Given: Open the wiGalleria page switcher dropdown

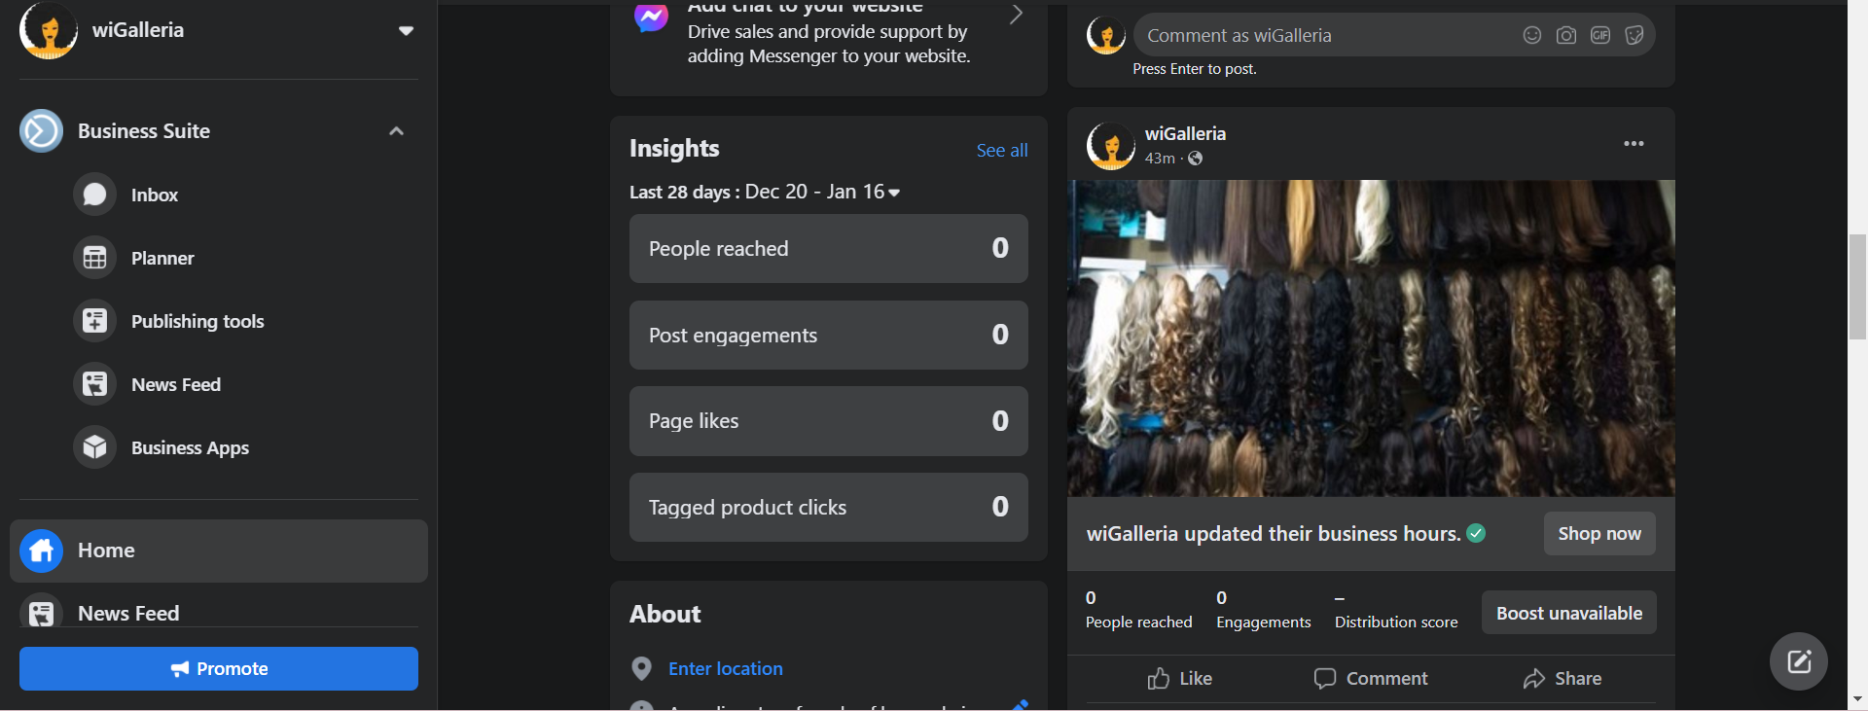Looking at the screenshot, I should 406,31.
